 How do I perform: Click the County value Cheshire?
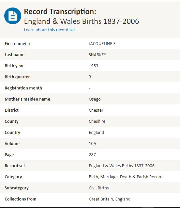coord(97,121)
